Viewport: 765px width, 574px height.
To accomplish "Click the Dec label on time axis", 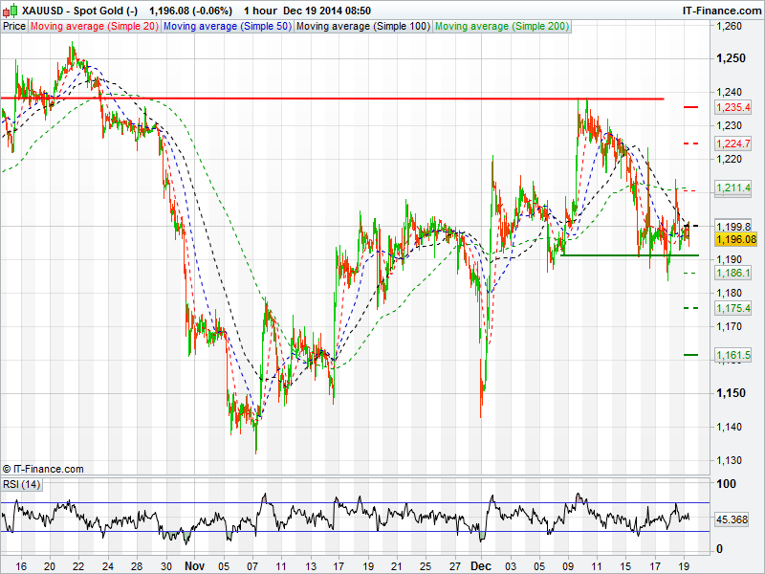I will point(481,566).
